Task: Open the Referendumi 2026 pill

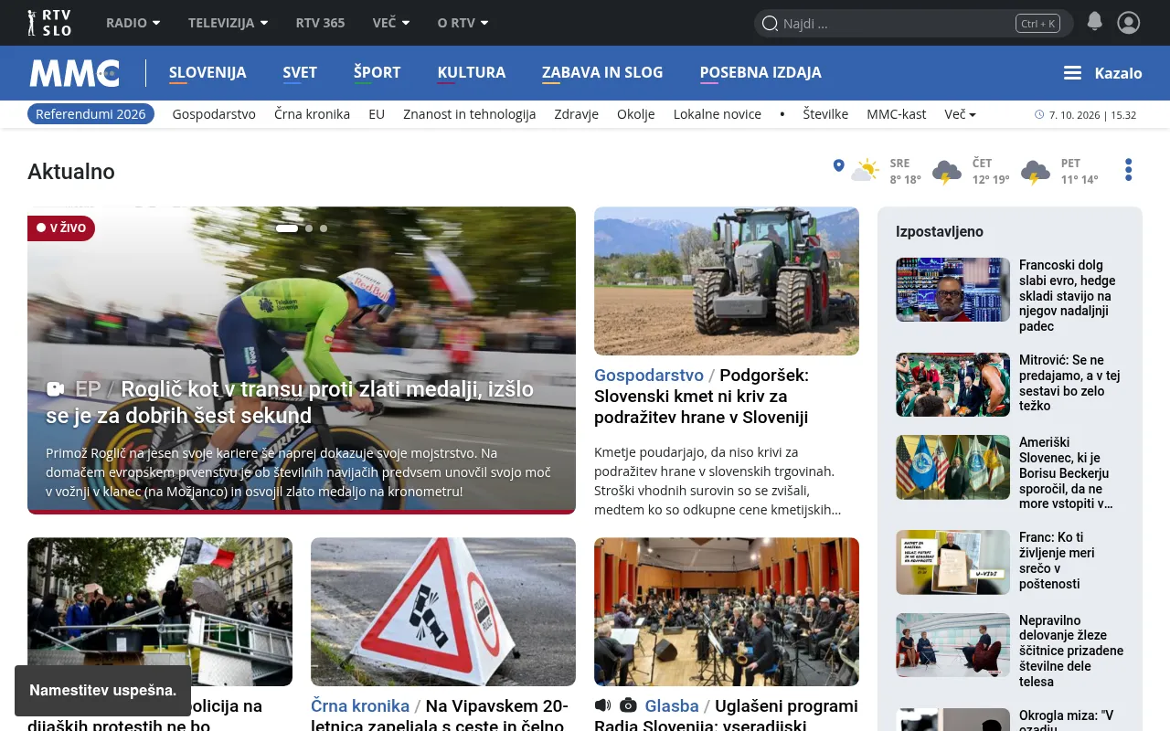Action: point(90,114)
